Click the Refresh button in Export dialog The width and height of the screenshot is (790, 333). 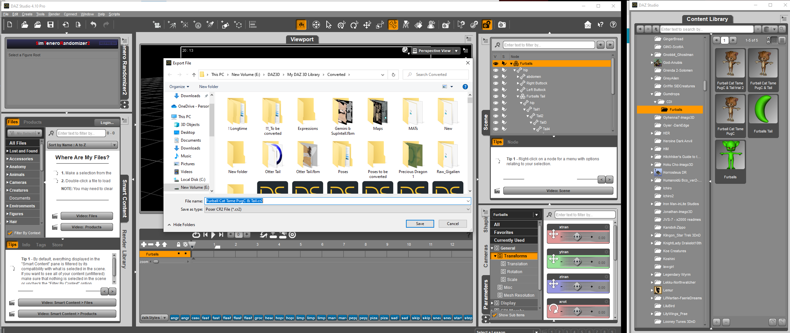[394, 75]
